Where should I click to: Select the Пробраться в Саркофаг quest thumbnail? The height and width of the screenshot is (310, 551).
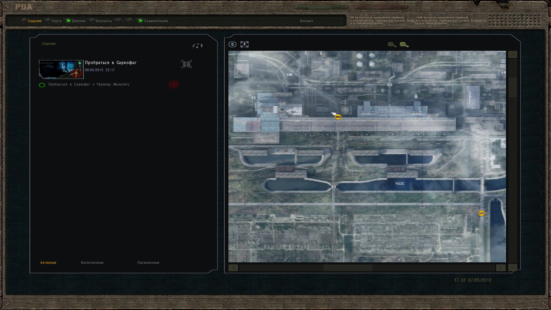(61, 69)
